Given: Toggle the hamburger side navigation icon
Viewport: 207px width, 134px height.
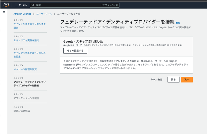Looking at the screenshot, I should (4, 12).
